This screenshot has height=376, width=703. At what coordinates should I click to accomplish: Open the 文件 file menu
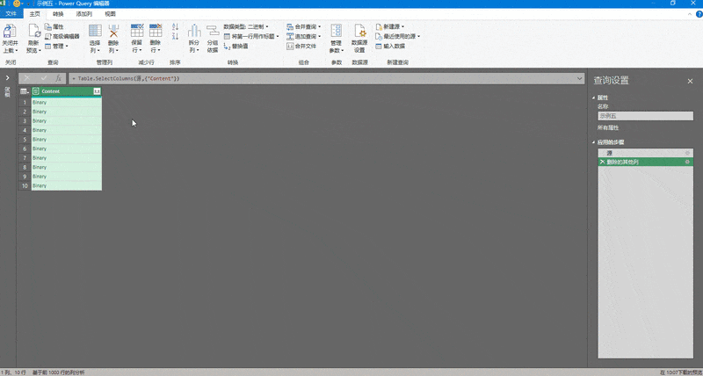[x=11, y=14]
